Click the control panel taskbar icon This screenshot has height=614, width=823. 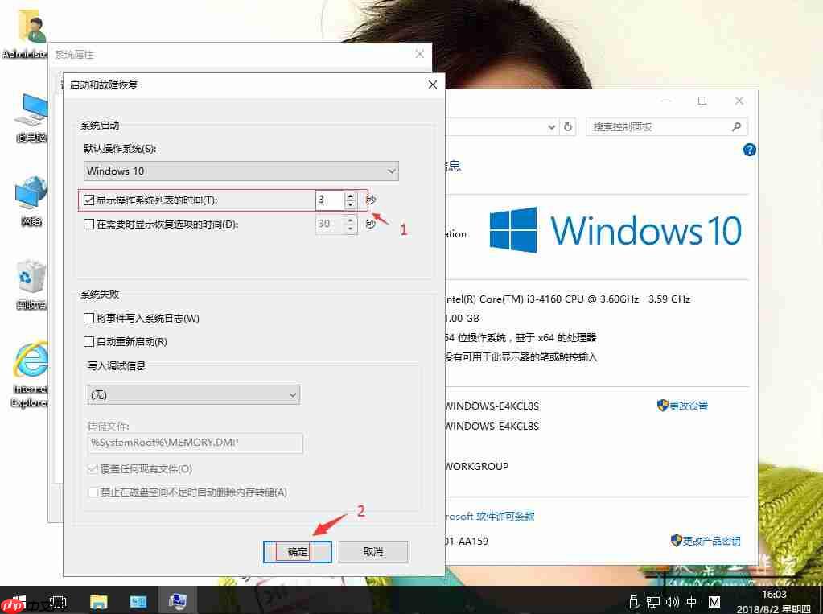(x=138, y=601)
